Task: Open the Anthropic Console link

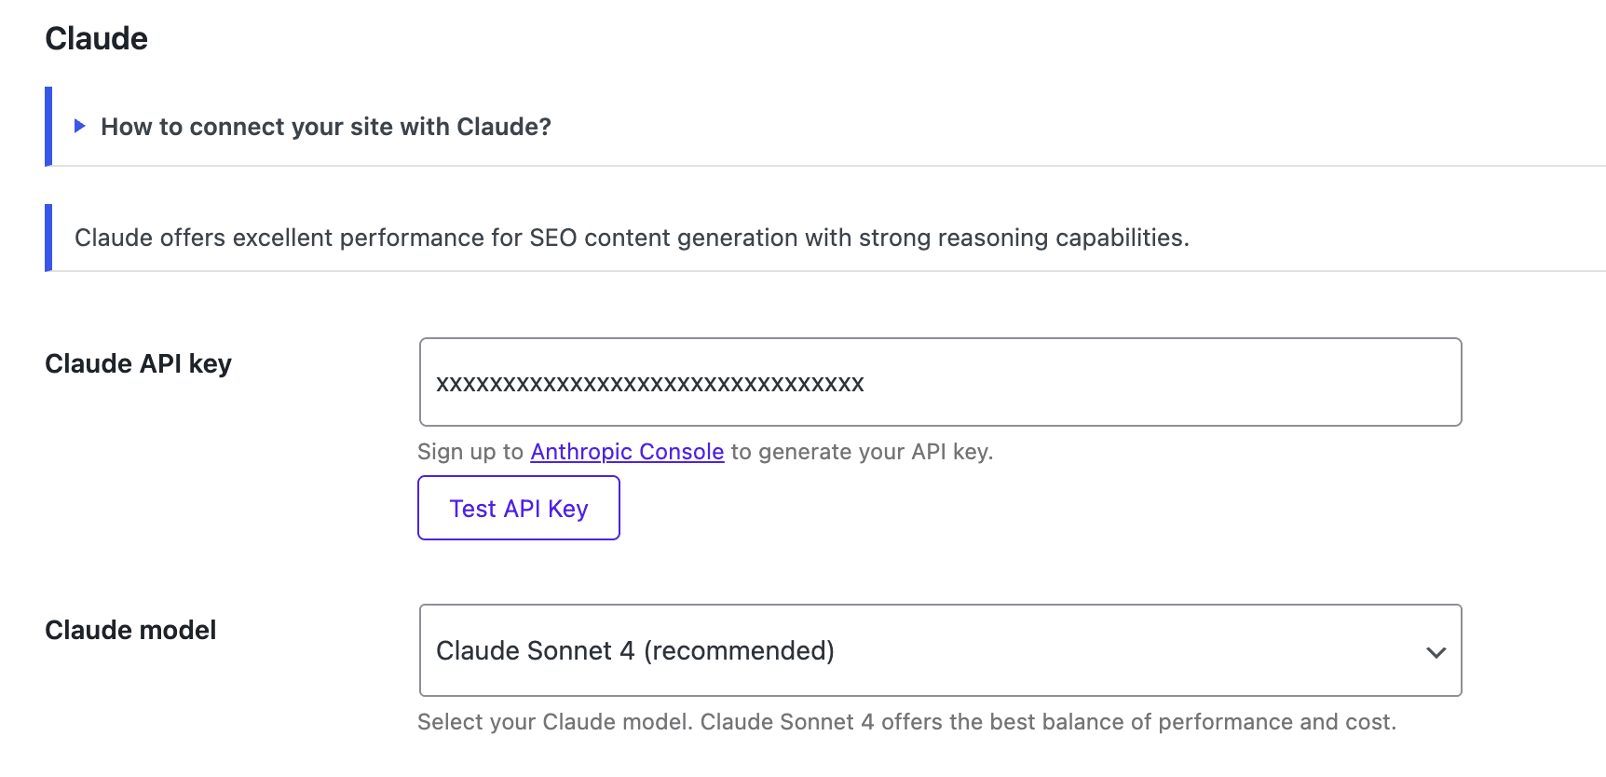Action: point(627,452)
